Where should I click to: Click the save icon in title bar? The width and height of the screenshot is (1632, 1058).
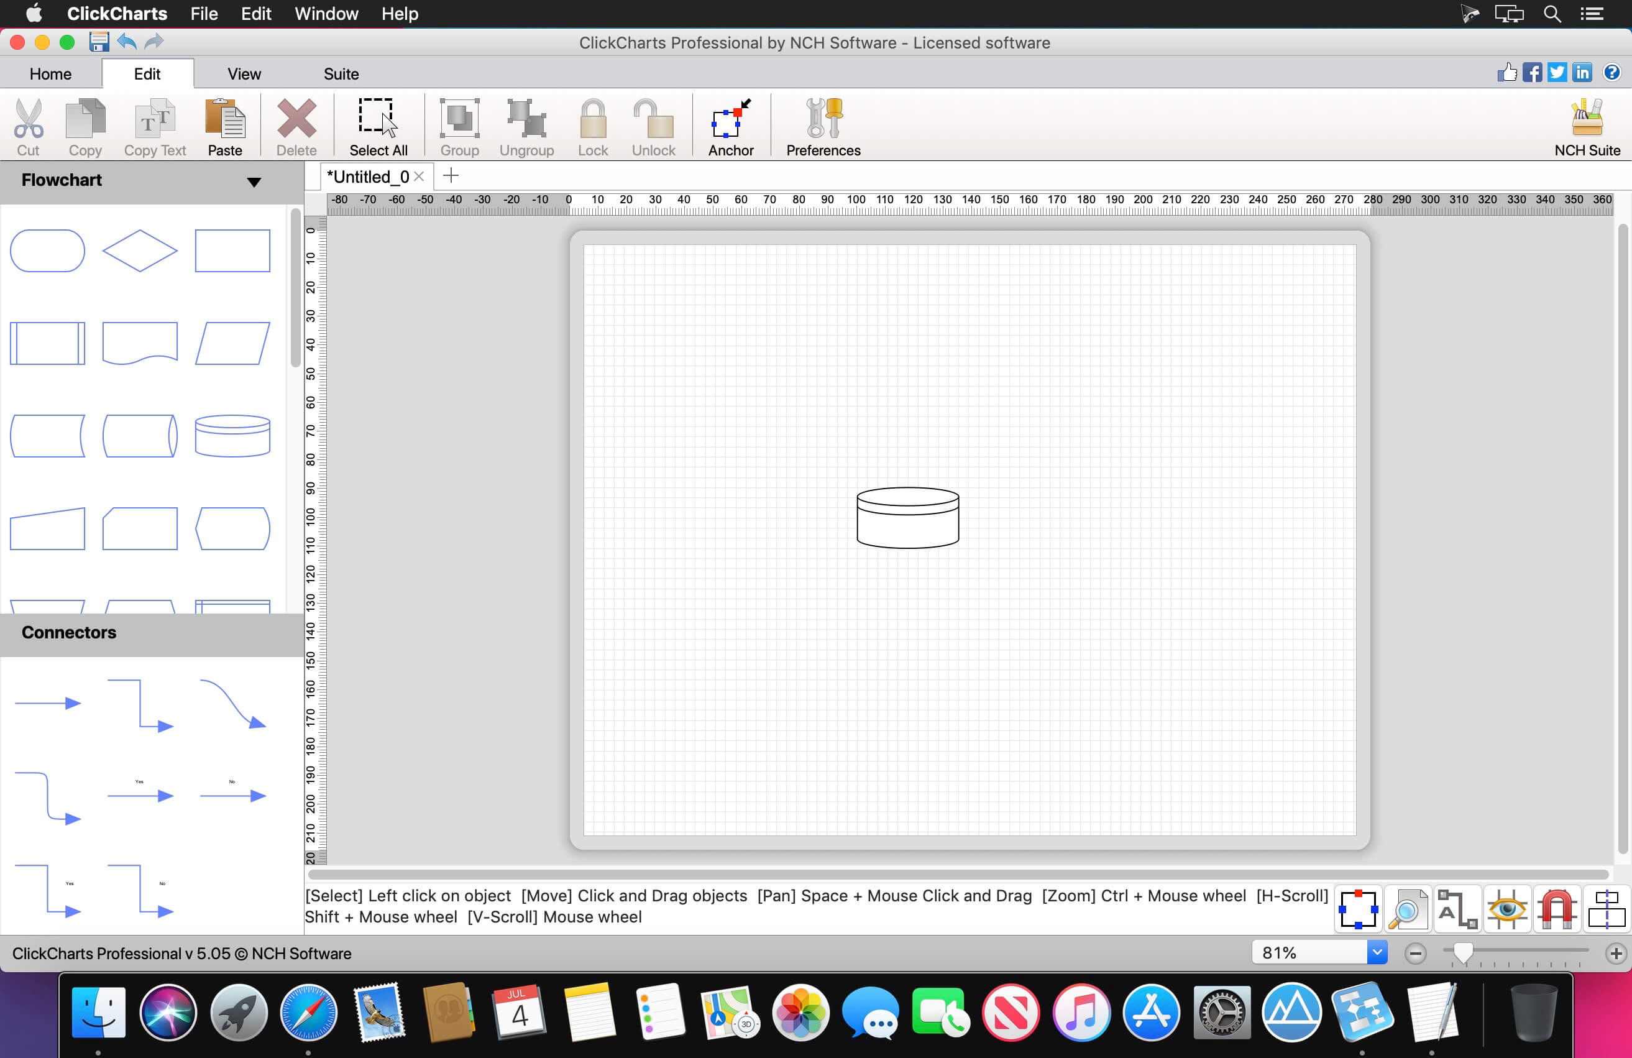99,42
